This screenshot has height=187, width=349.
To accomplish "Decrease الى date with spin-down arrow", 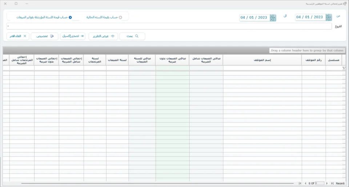I will [272, 19].
